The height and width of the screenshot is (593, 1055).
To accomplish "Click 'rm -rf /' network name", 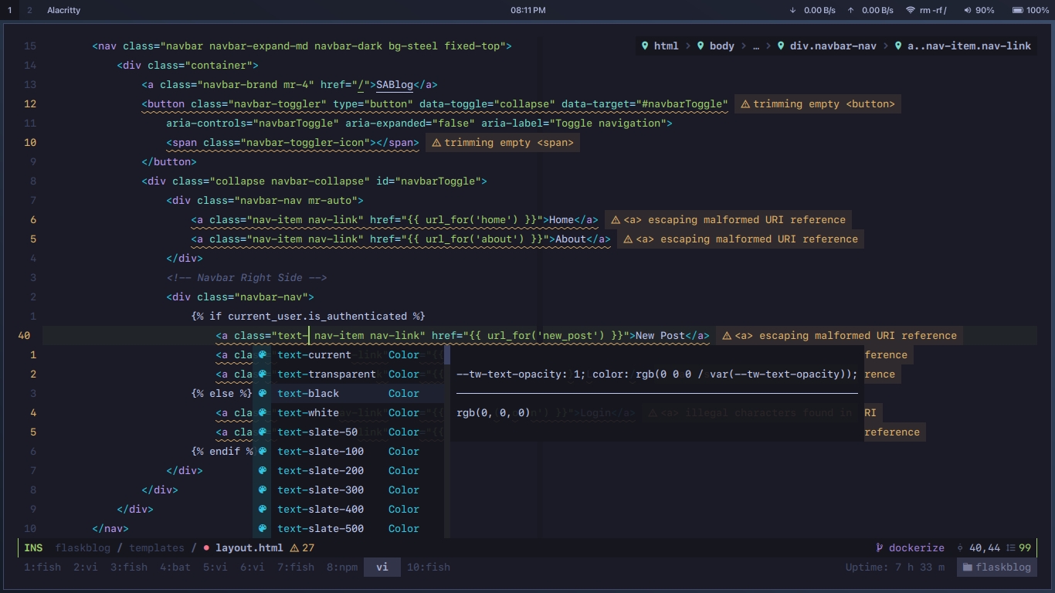I will pos(934,10).
